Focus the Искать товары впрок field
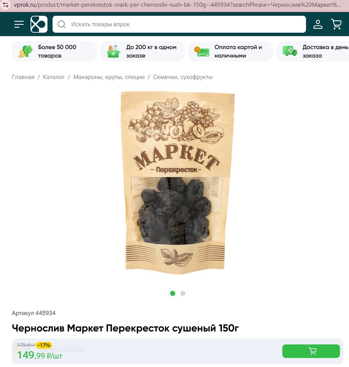This screenshot has height=367, width=349. coord(179,24)
